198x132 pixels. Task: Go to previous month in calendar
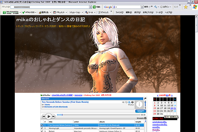[x=158, y=95]
